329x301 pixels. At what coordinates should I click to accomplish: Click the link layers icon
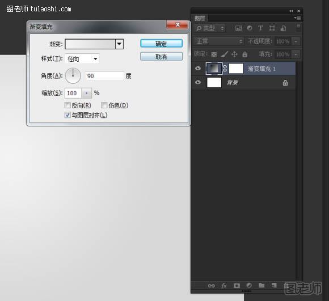pyautogui.click(x=211, y=286)
